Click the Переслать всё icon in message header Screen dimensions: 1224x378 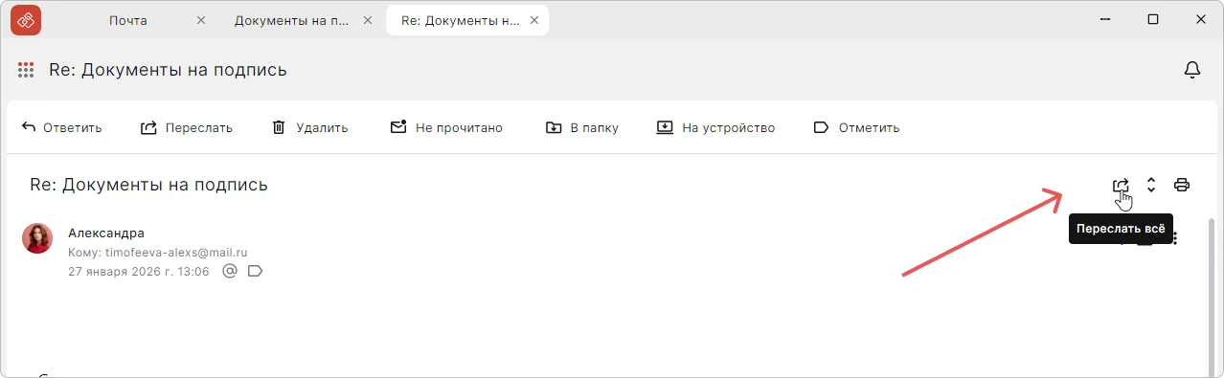tap(1121, 185)
